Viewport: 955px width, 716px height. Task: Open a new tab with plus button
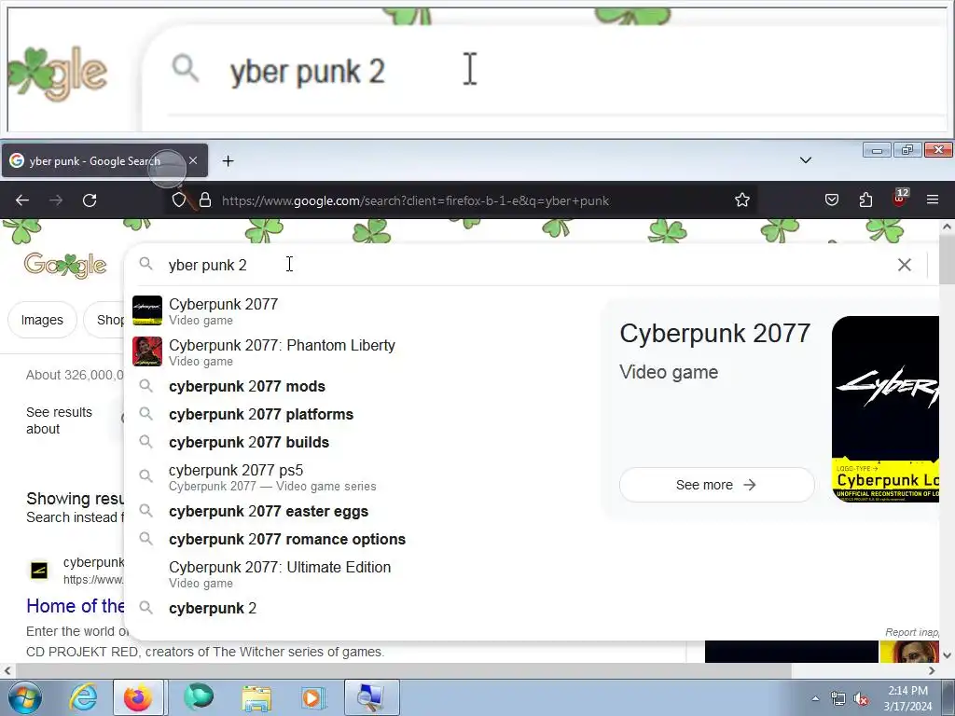coord(228,160)
